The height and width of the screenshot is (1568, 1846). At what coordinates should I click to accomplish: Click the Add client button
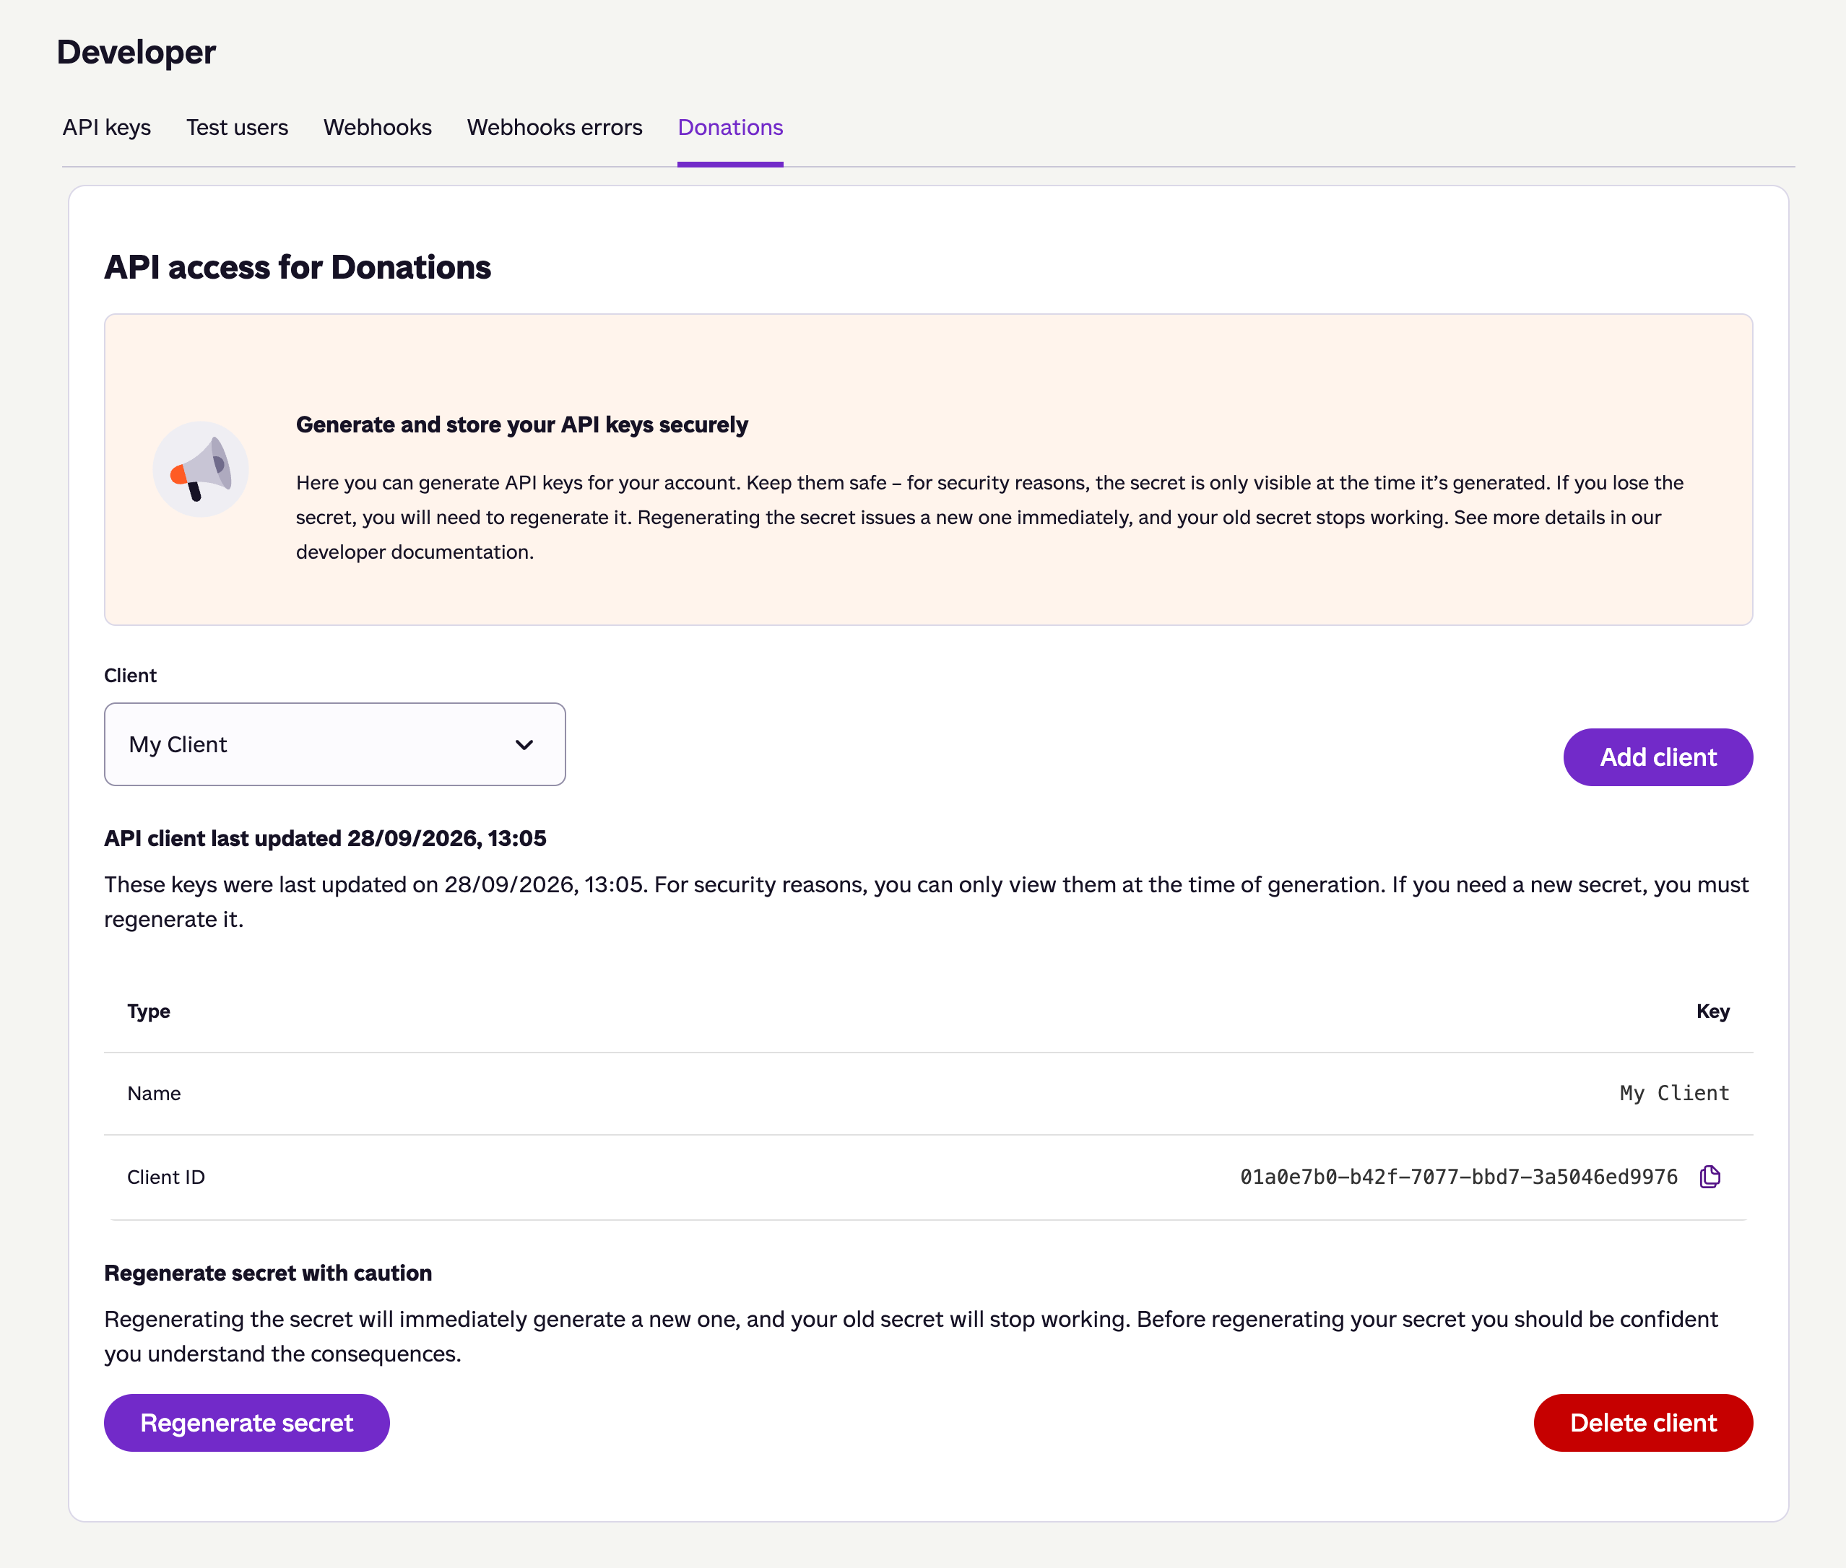(1657, 757)
